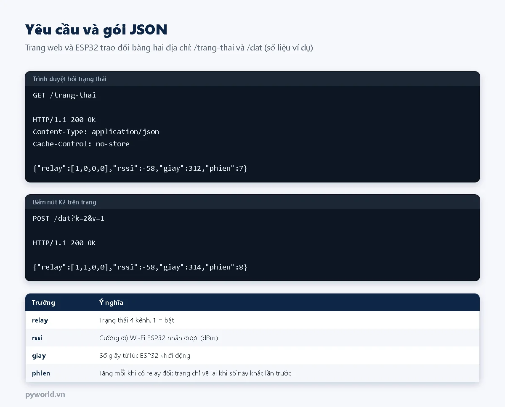Click the "Trường" column header
The image size is (505, 407).
point(43,303)
